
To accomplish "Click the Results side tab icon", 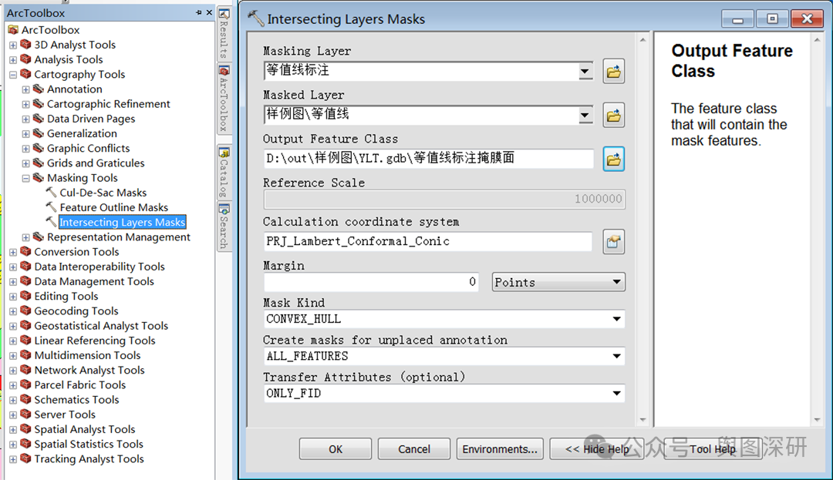I will (x=224, y=15).
